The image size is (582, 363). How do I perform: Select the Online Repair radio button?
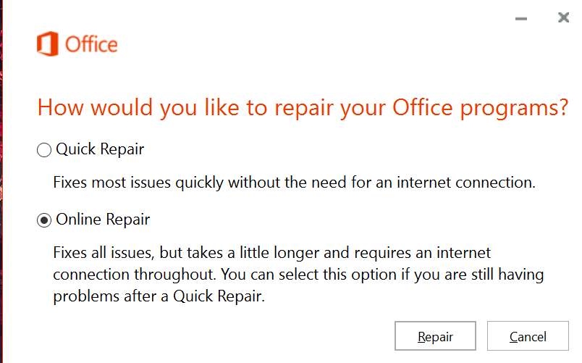44,220
